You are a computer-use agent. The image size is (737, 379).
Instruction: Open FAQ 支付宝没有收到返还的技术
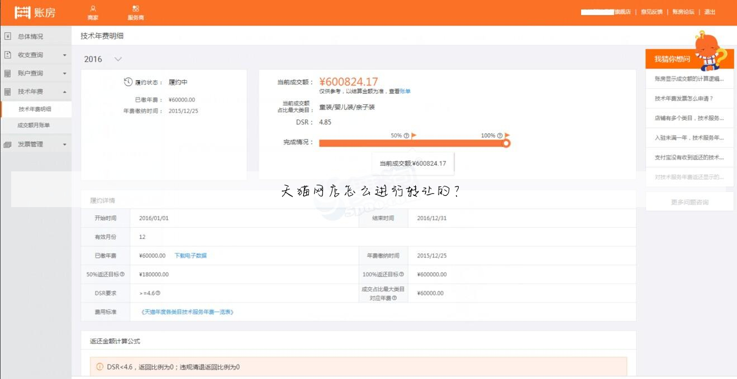click(690, 157)
